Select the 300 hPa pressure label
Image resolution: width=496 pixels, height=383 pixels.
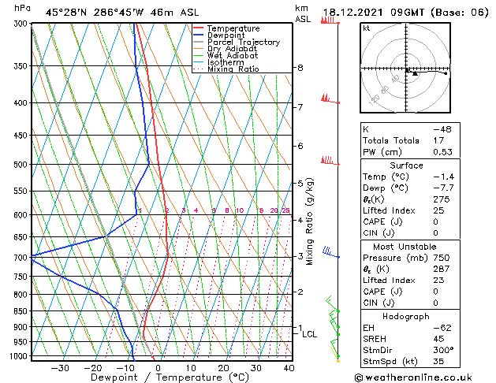21,24
